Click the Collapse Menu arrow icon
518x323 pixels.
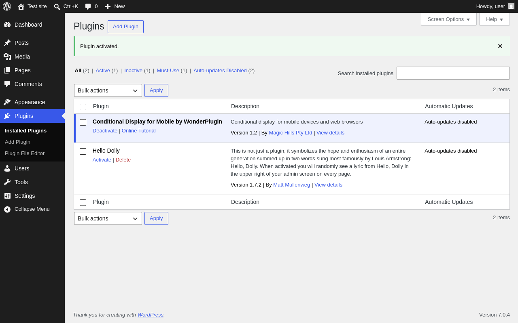tap(7, 209)
